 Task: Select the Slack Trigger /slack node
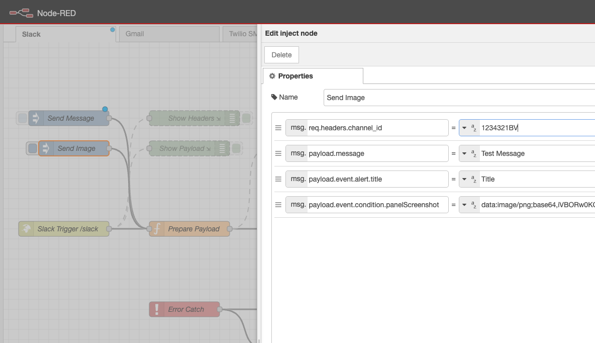click(x=64, y=229)
